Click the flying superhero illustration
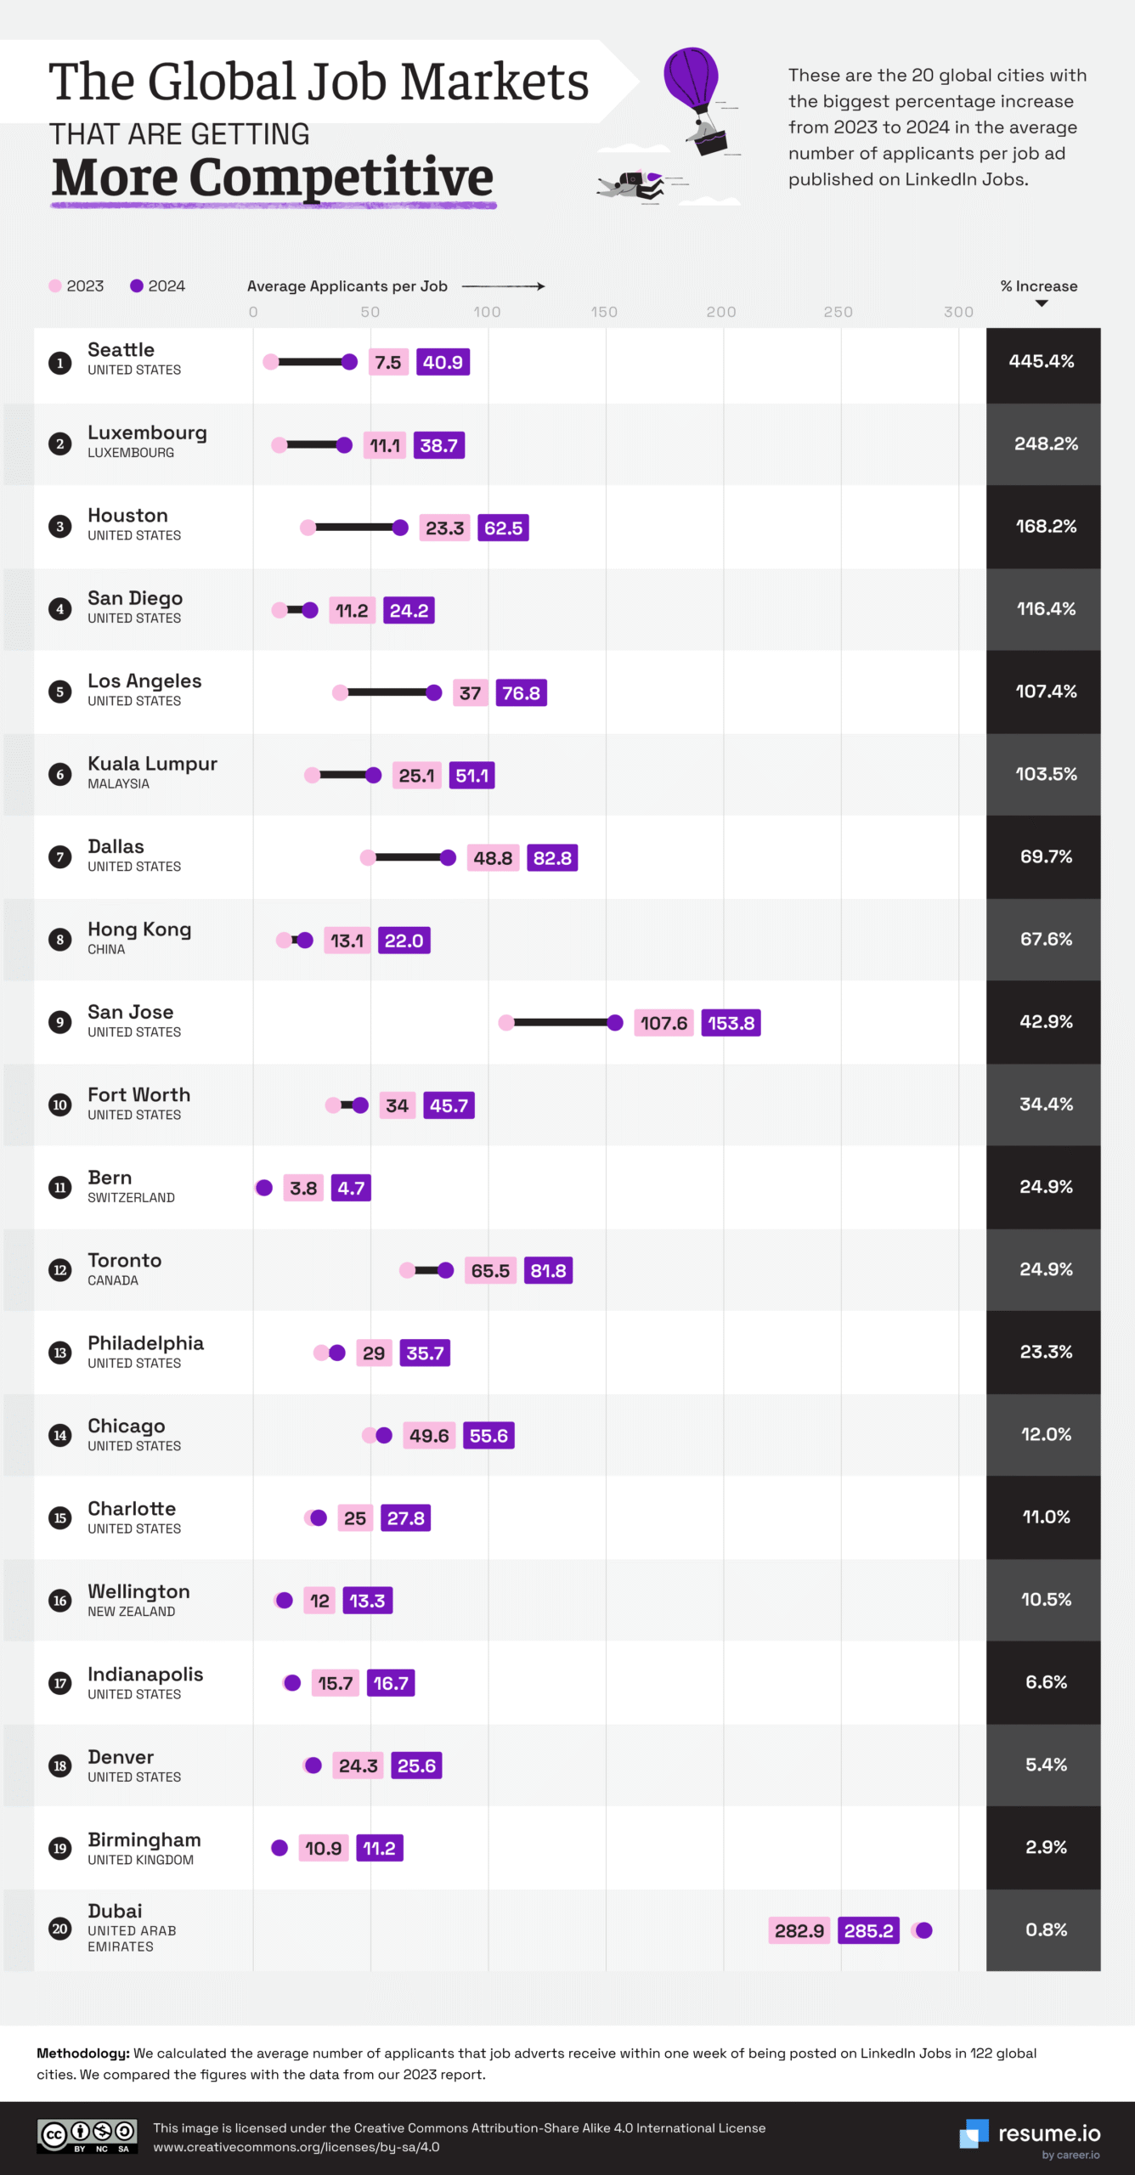Viewport: 1135px width, 2175px height. (635, 184)
